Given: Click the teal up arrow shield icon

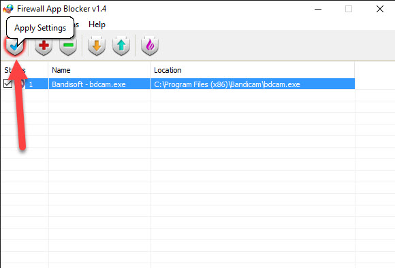Looking at the screenshot, I should 121,46.
